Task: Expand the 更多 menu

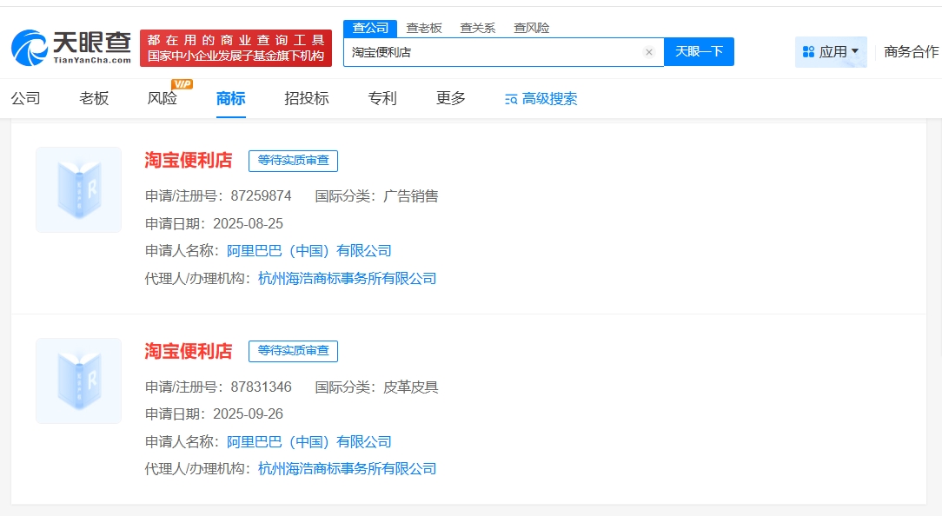Action: click(x=451, y=98)
